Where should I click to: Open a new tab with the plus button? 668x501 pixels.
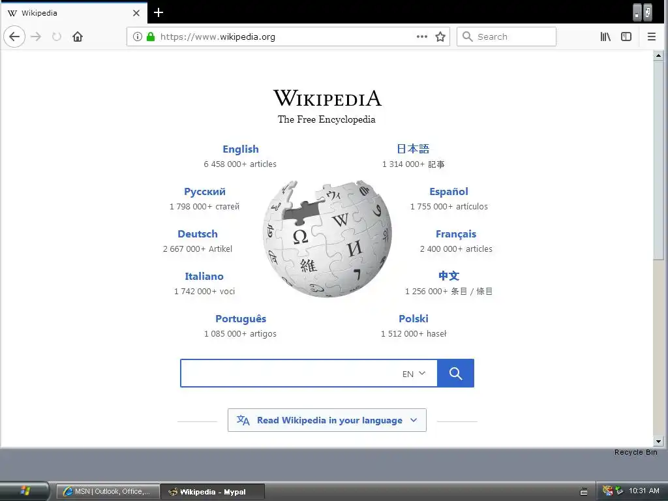159,12
